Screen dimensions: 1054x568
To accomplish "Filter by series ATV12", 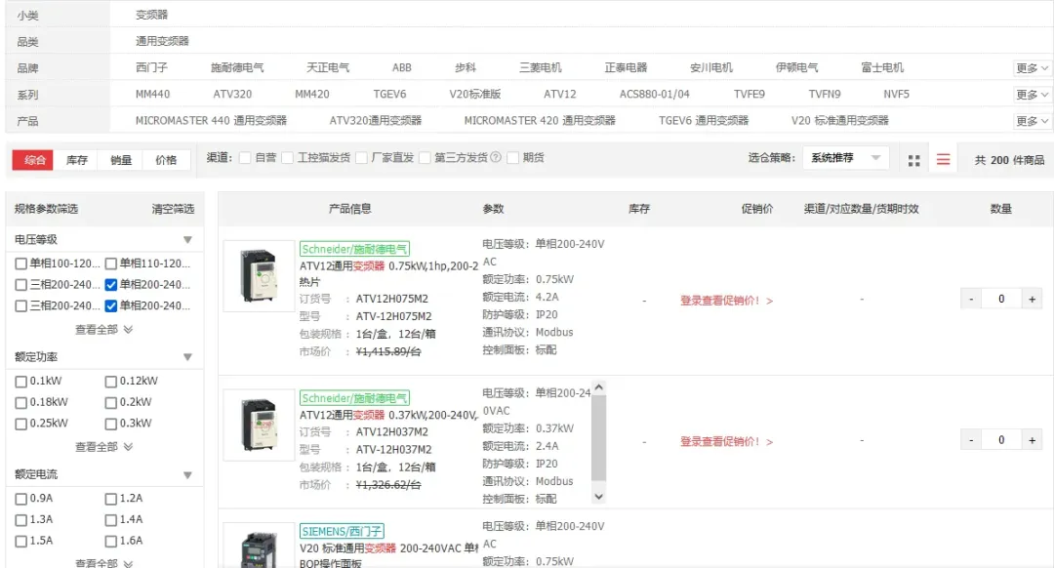I will tap(560, 94).
